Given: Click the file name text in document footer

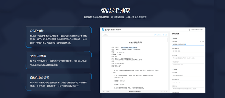Looking at the screenshot, I should pyautogui.click(x=135, y=92).
